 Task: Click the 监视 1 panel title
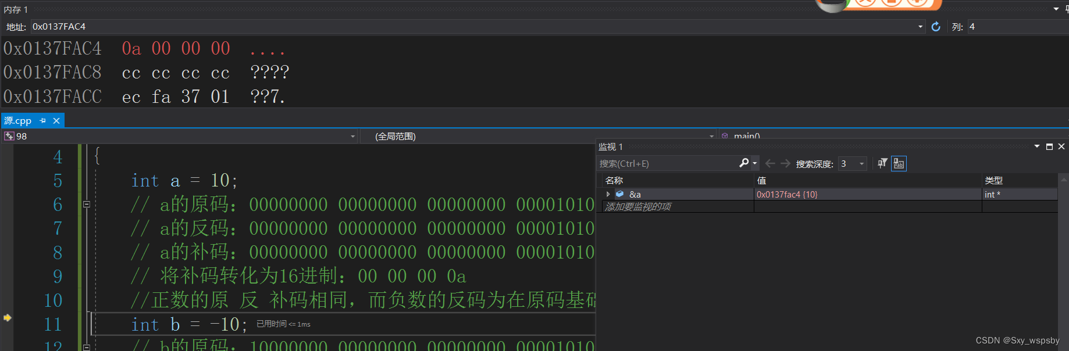coord(611,146)
